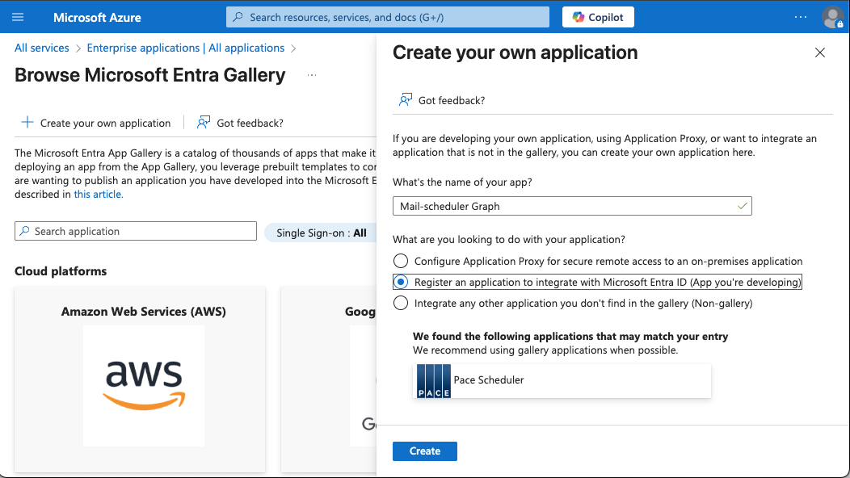Close the Create your own application panel
The image size is (850, 478).
point(820,52)
